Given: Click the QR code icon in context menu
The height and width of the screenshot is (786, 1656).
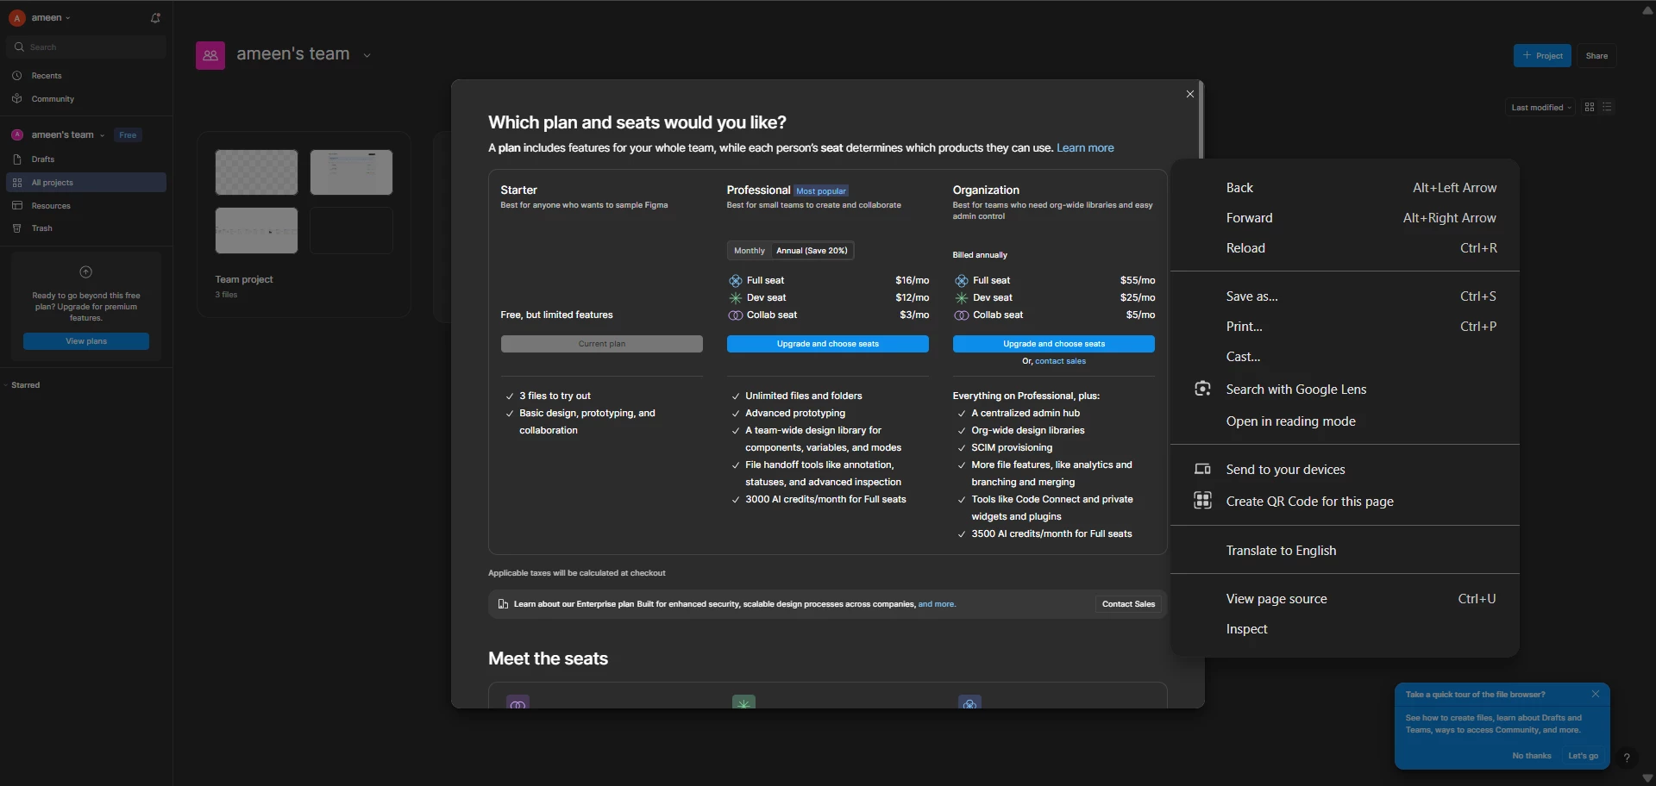Looking at the screenshot, I should coord(1202,501).
